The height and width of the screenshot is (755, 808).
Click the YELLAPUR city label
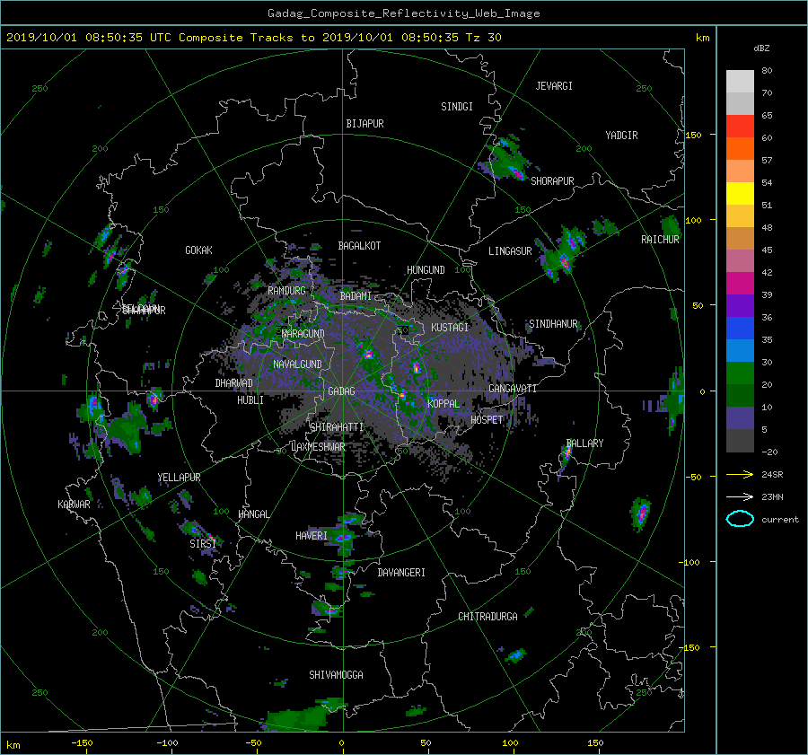(179, 478)
